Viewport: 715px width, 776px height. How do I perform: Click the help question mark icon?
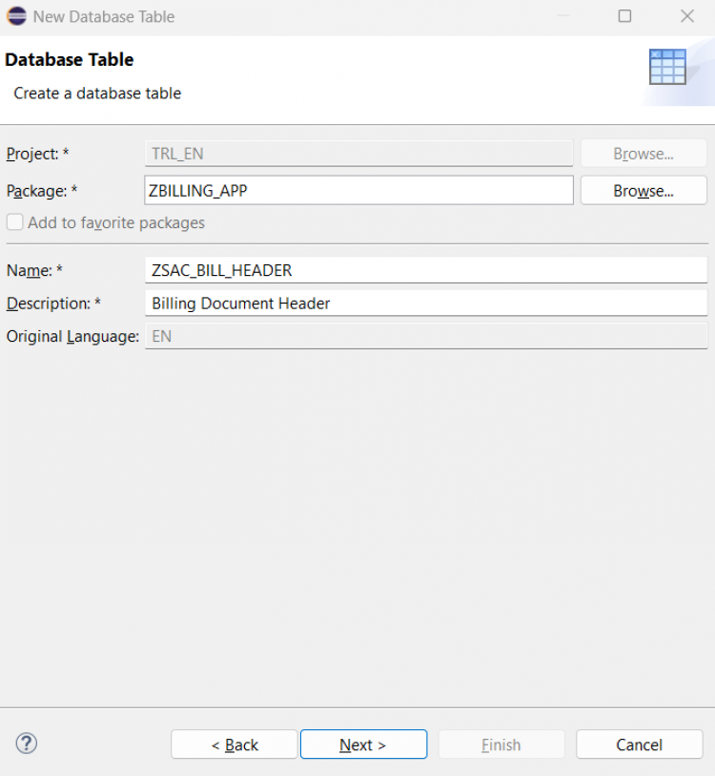[x=26, y=744]
